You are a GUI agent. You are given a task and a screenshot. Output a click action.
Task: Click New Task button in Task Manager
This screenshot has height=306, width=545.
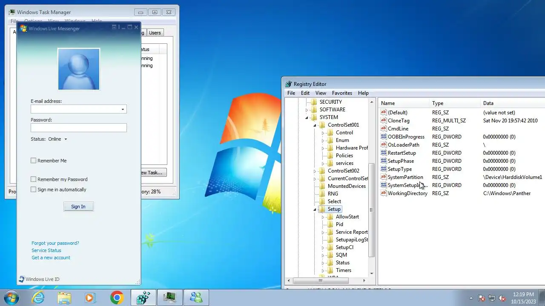click(x=153, y=173)
